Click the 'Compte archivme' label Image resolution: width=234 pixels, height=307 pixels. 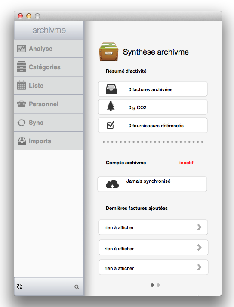coord(126,163)
